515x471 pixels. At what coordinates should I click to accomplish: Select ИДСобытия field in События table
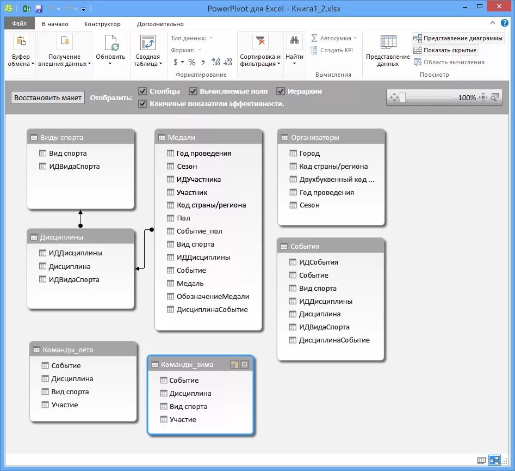(x=313, y=262)
